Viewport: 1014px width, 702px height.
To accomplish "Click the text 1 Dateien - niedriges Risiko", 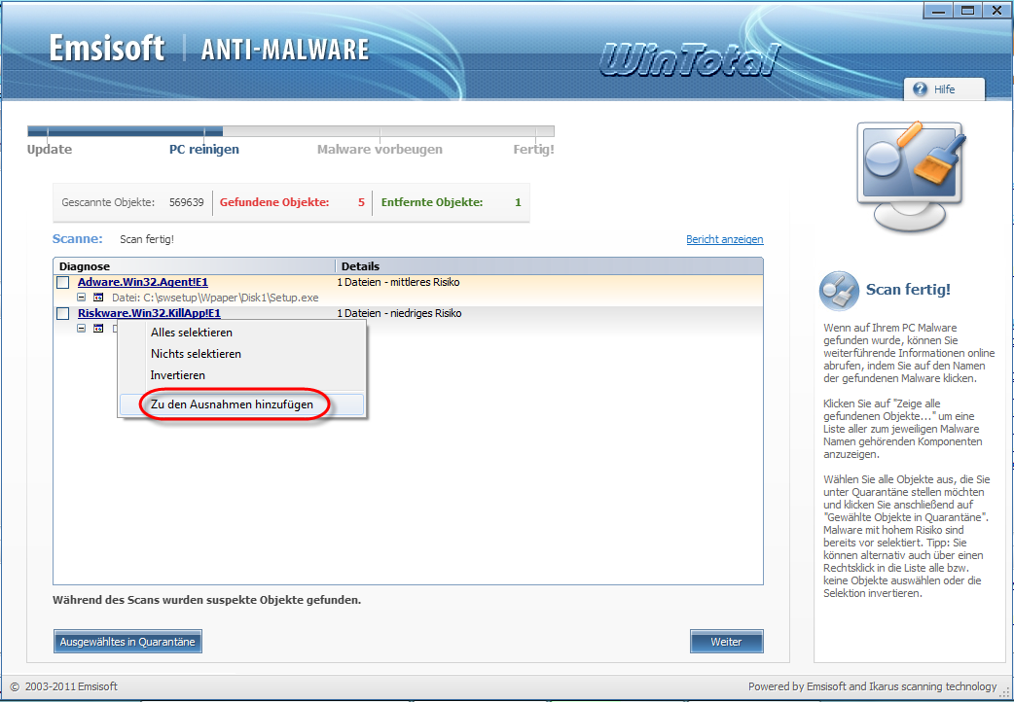I will [x=399, y=313].
